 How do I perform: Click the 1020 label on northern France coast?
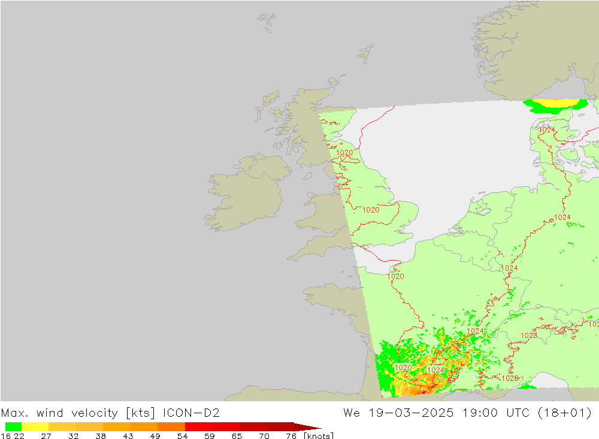395,276
